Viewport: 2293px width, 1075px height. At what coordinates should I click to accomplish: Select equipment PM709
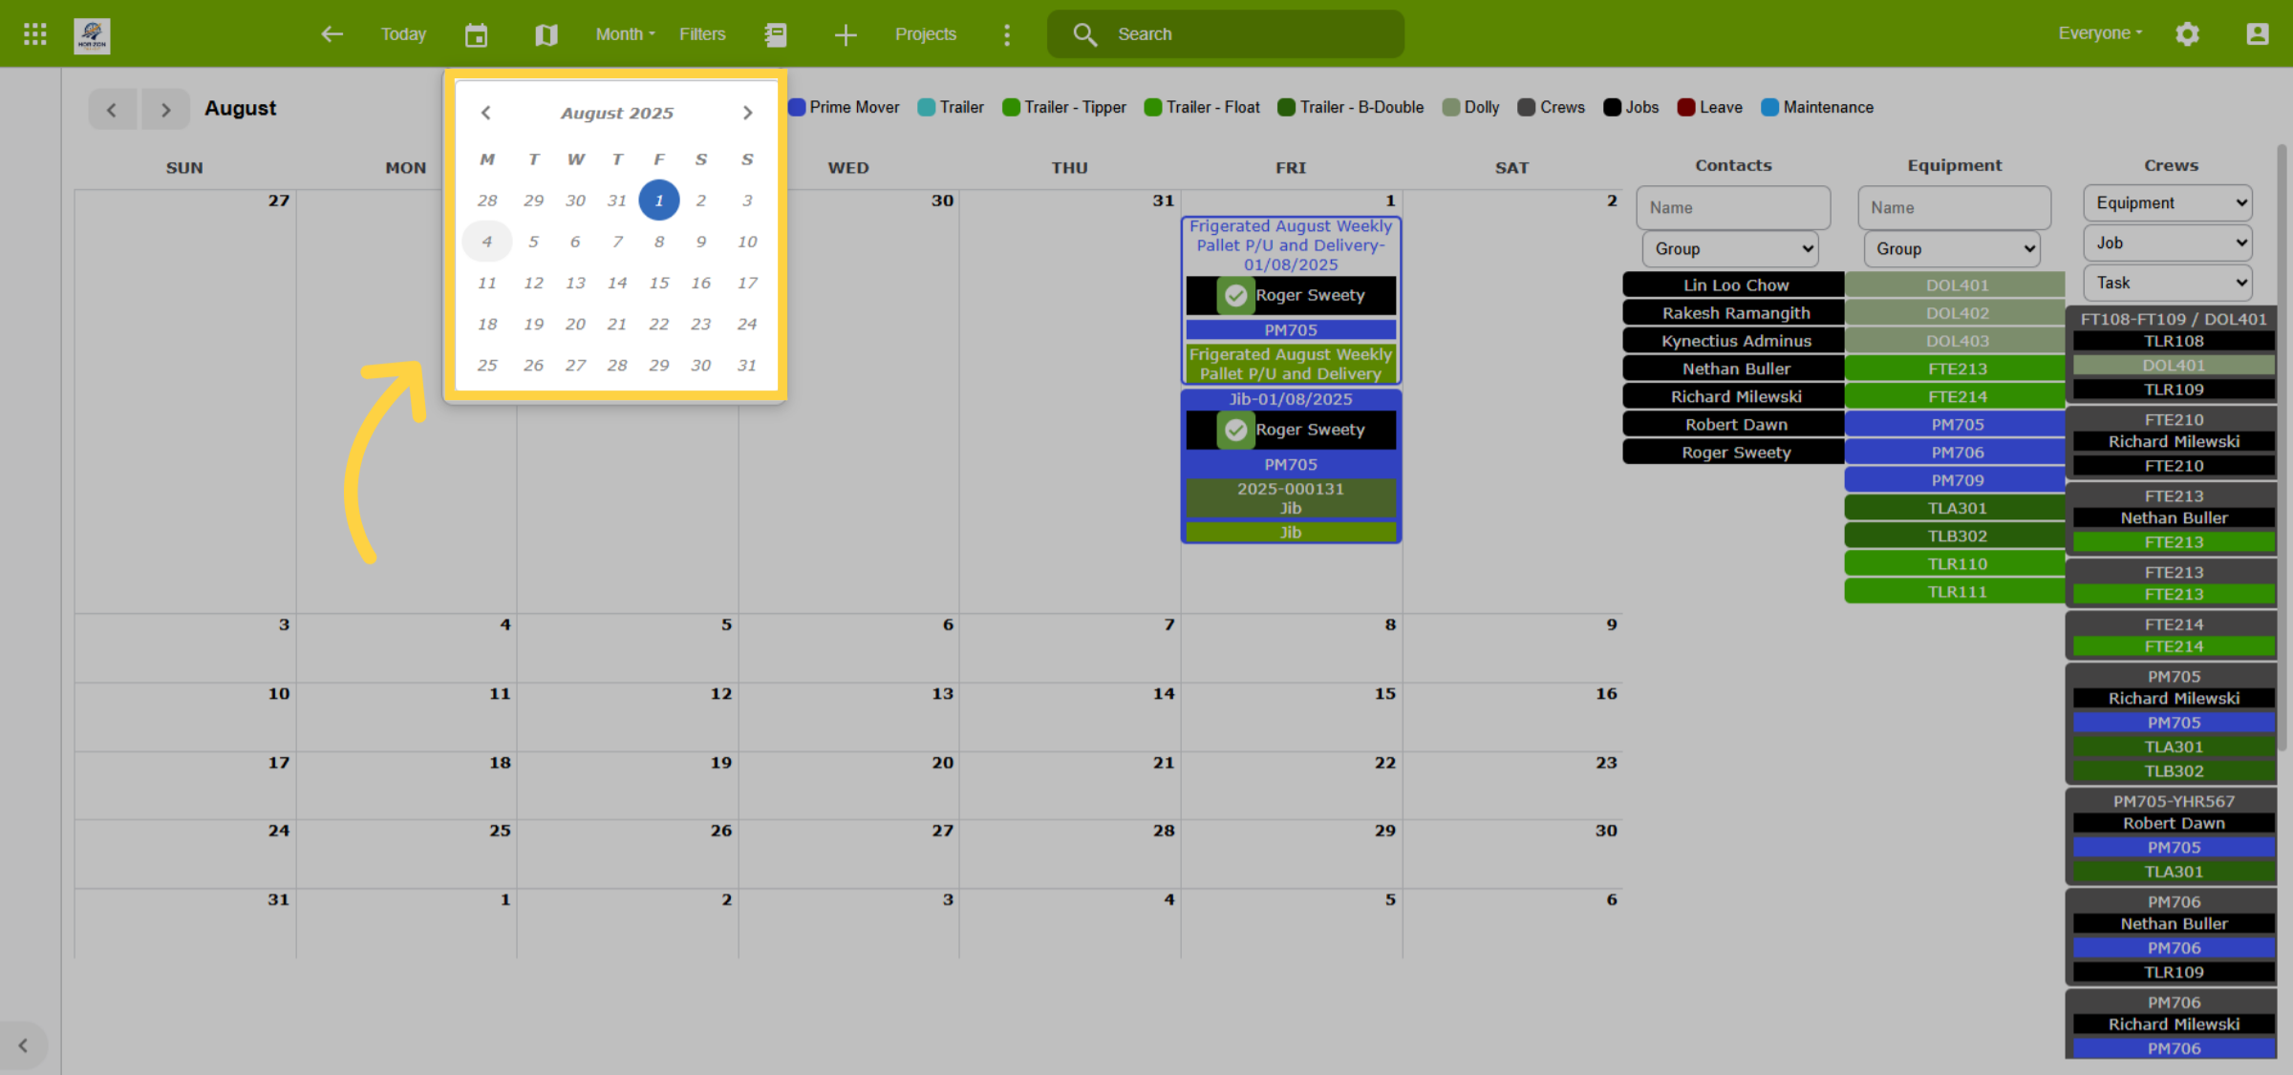coord(1956,481)
